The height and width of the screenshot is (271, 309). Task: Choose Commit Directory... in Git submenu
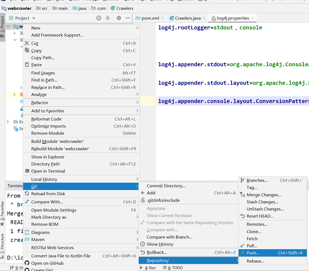166,186
